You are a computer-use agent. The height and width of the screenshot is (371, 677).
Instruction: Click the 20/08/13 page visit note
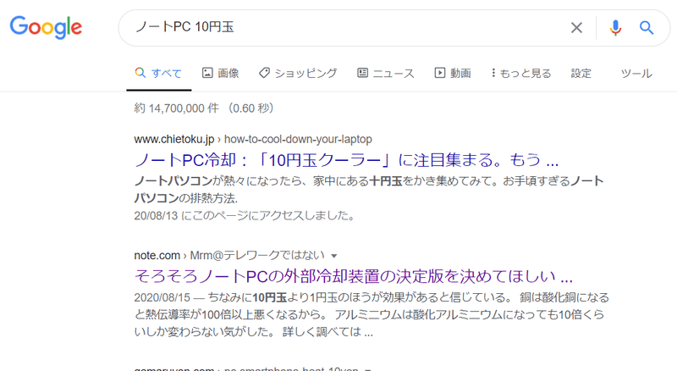coord(245,215)
